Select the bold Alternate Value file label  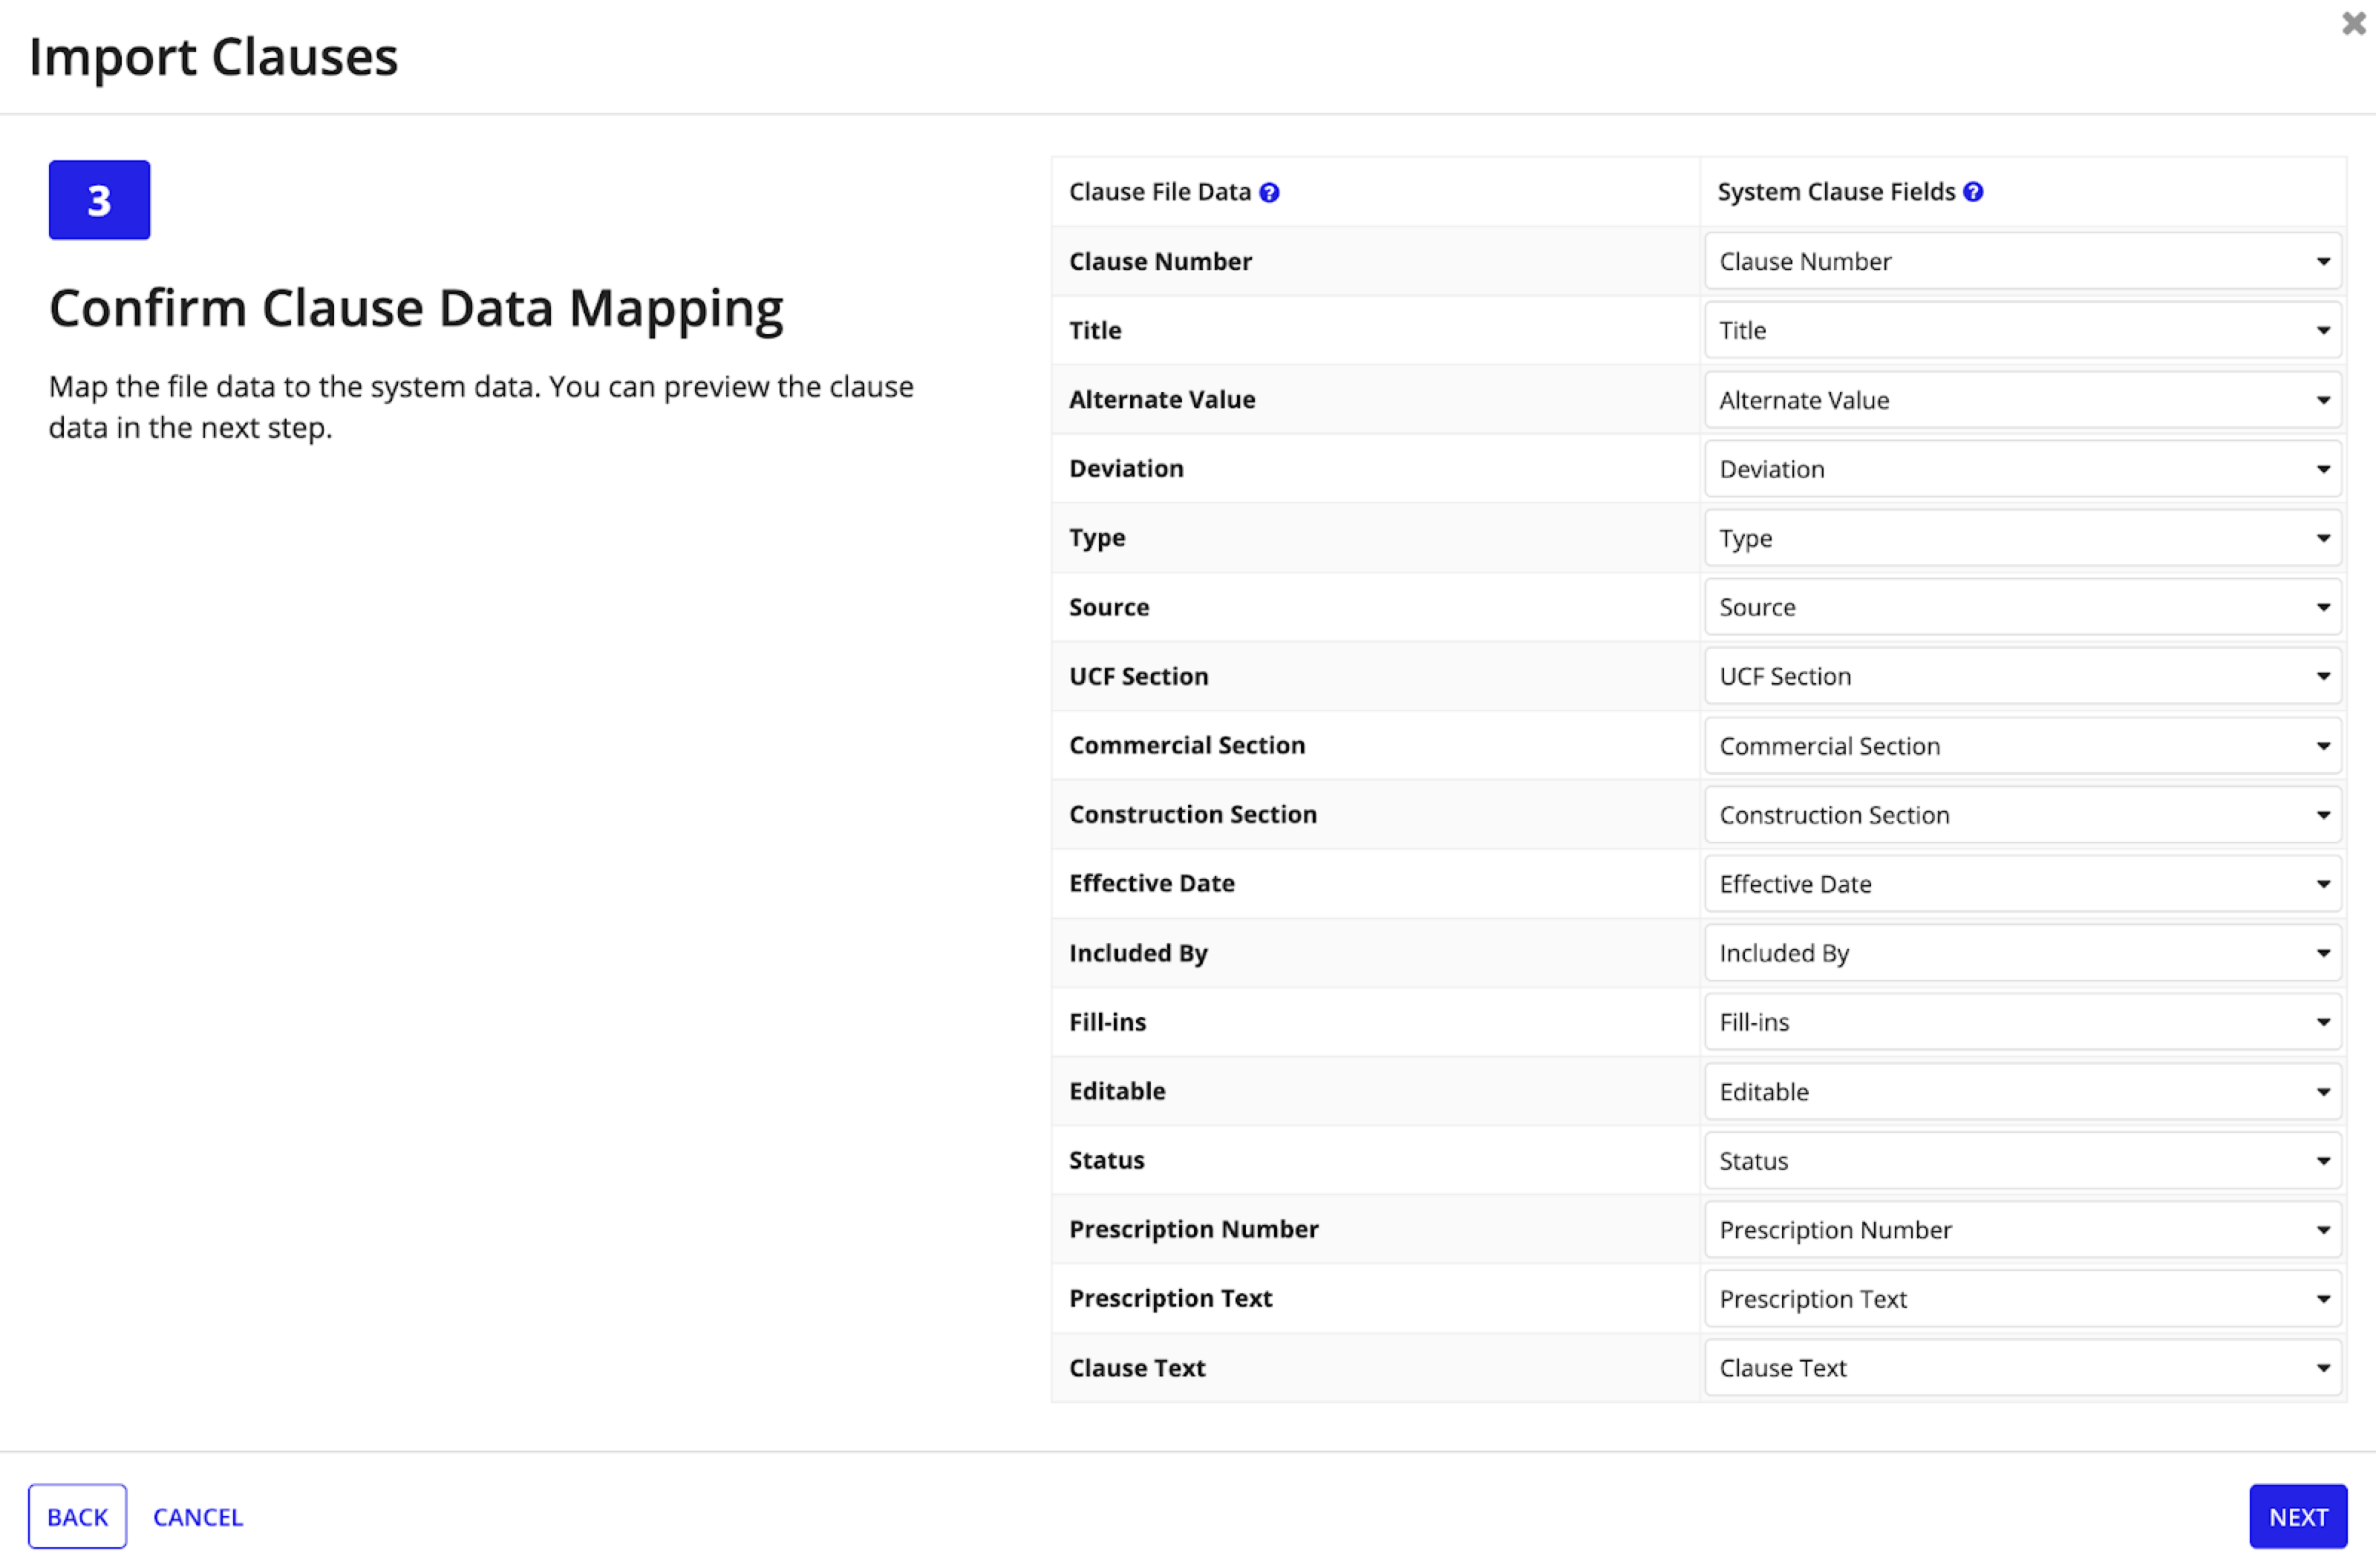1162,399
